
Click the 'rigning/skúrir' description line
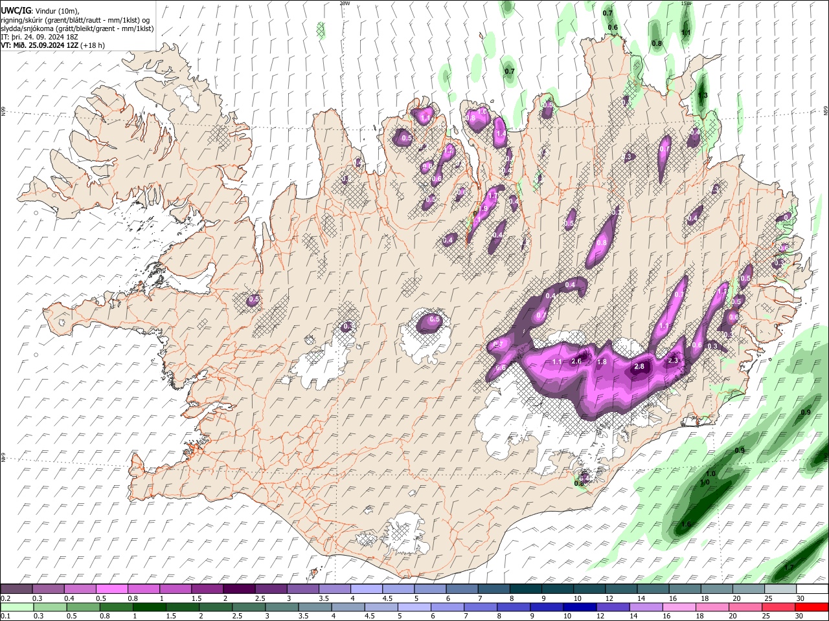75,20
